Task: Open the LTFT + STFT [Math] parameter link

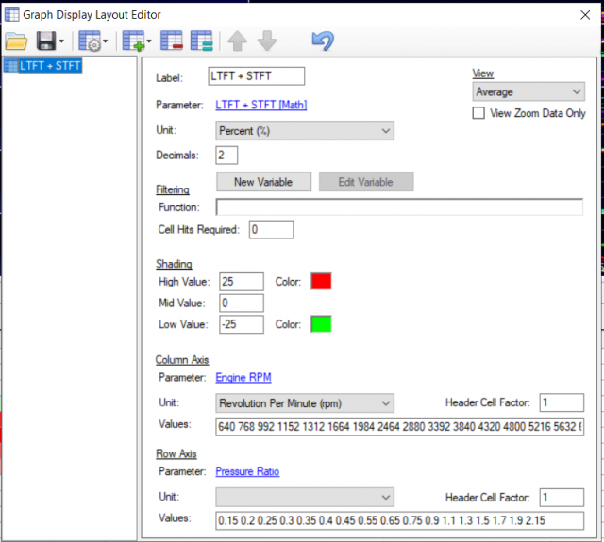Action: pyautogui.click(x=261, y=105)
